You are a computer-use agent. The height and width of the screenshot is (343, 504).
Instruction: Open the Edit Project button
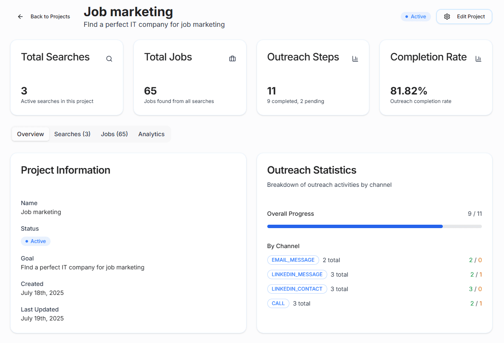click(x=464, y=17)
